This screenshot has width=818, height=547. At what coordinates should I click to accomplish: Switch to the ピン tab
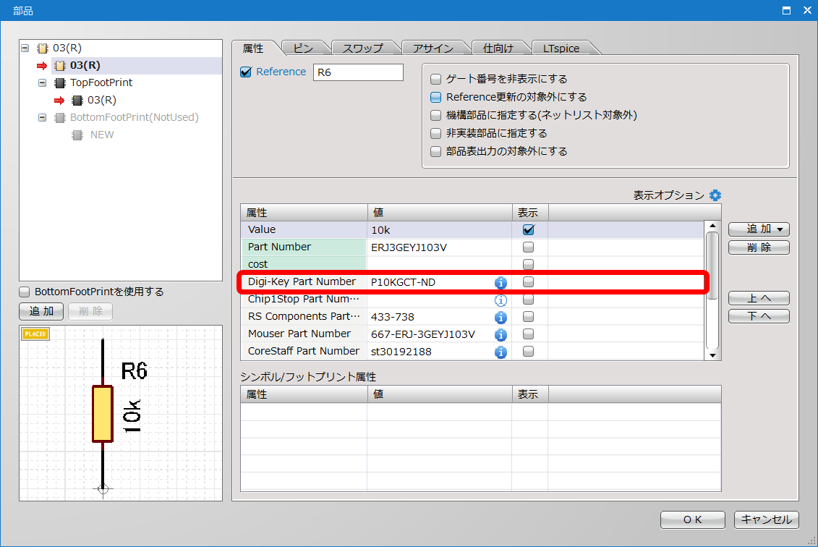(303, 48)
